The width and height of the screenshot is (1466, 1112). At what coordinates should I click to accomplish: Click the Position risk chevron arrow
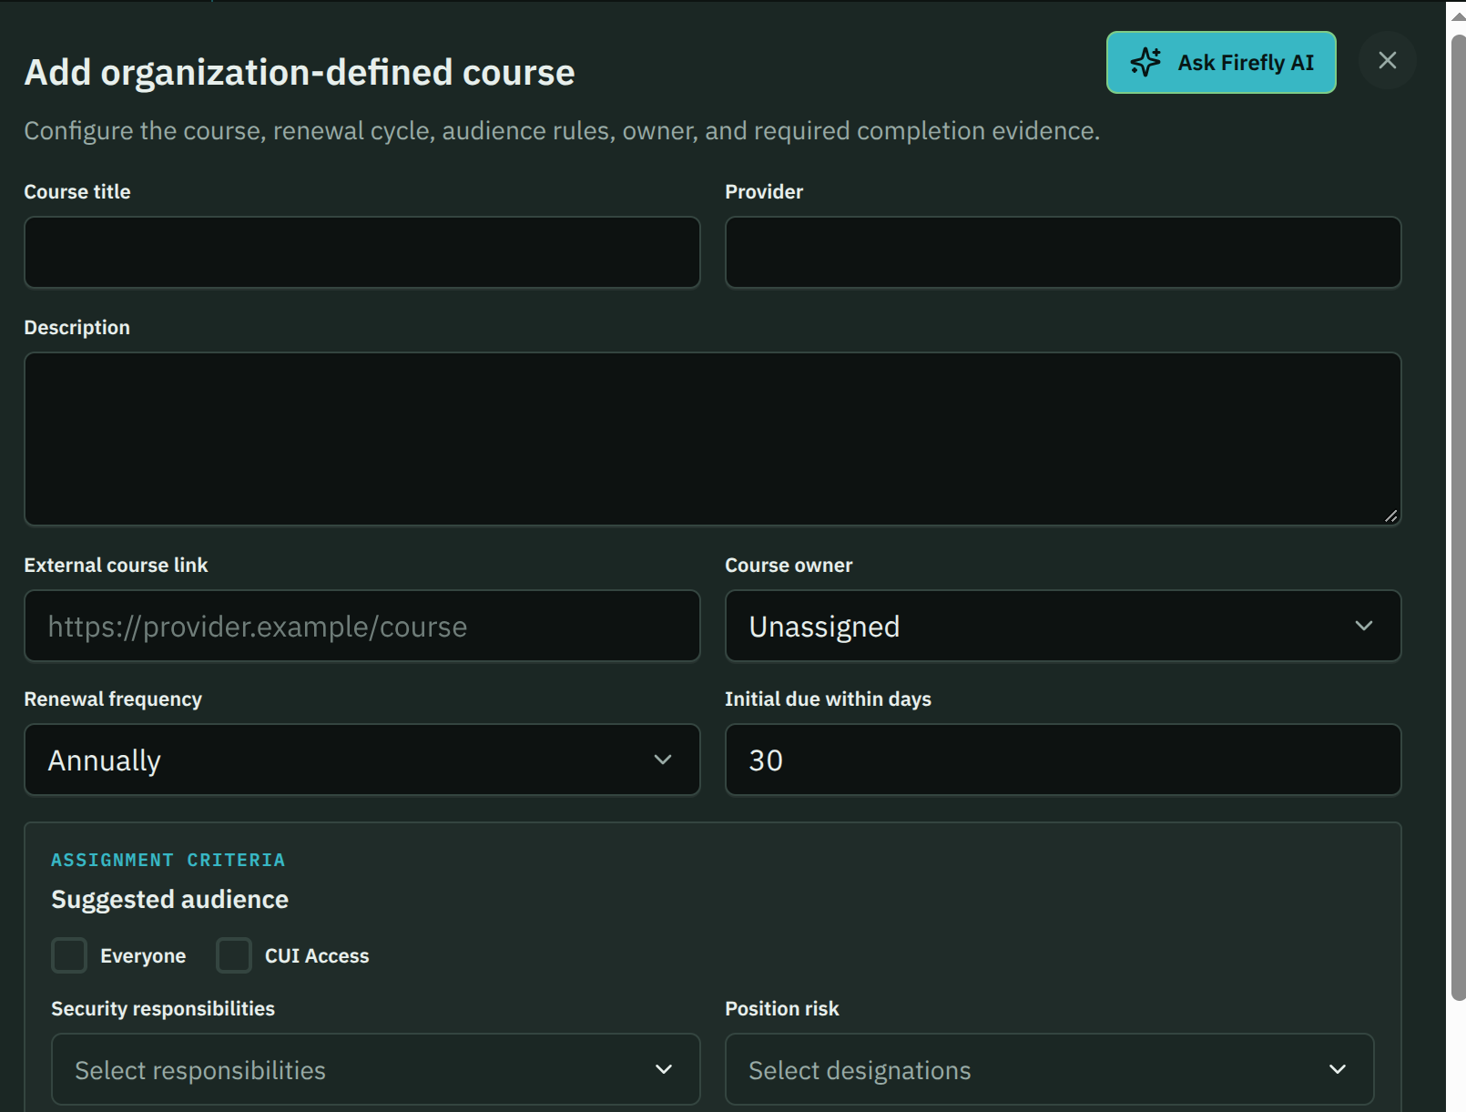(x=1337, y=1069)
